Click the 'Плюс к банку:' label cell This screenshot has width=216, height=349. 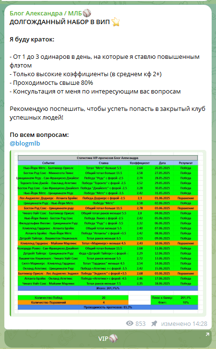[x=162, y=297]
